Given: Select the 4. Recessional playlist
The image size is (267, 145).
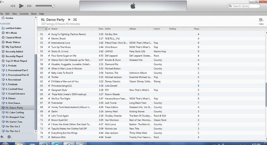Looking at the screenshot, I should [x=13, y=80].
